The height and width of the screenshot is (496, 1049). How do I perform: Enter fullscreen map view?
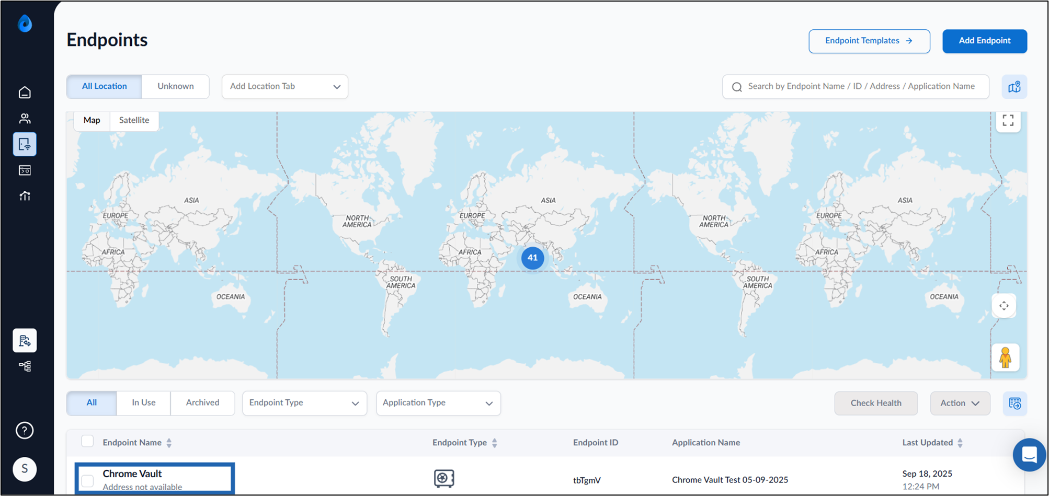(x=1008, y=120)
